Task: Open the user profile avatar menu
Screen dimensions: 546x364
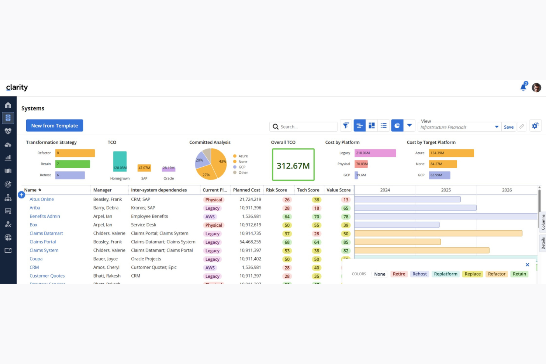Action: coord(536,87)
